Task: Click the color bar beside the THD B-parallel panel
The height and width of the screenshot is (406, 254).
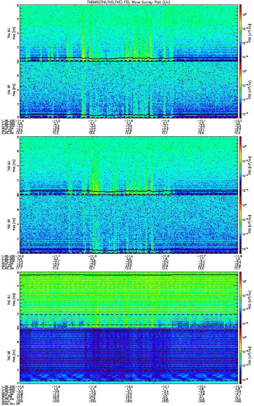Action: coord(241,224)
